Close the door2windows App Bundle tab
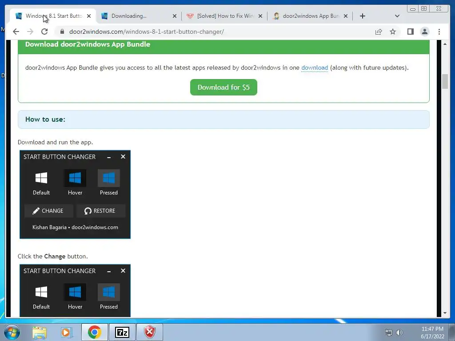The width and height of the screenshot is (455, 341). 346,16
